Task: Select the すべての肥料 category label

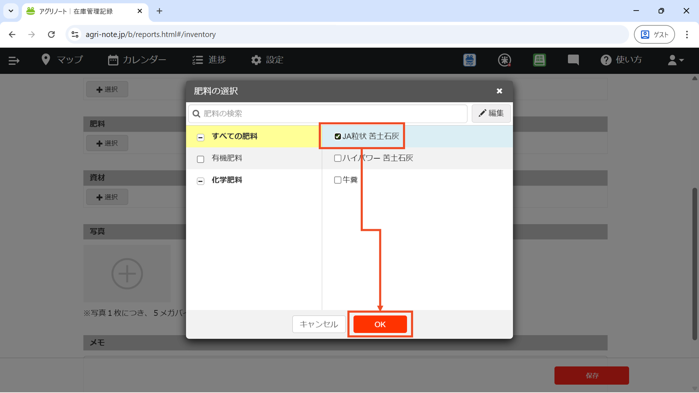Action: [x=235, y=136]
